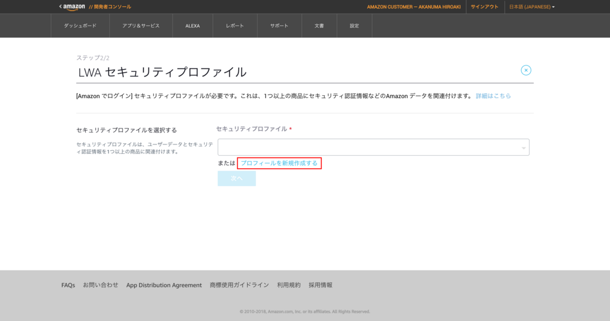Open the レポート tab
This screenshot has width=610, height=321.
235,26
